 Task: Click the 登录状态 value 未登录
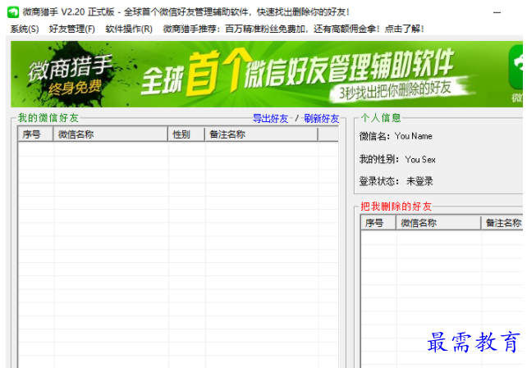point(419,181)
